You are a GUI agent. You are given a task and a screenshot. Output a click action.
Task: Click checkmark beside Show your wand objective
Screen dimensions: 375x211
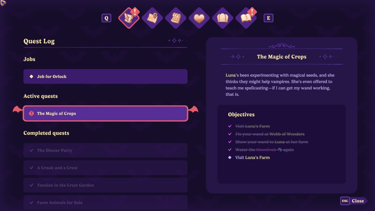click(x=230, y=142)
